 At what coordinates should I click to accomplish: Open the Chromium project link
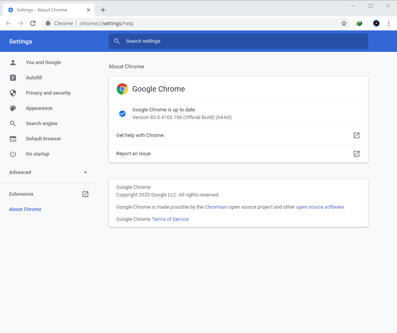[x=216, y=207]
